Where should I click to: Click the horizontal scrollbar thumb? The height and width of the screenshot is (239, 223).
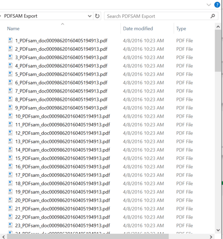pyautogui.click(x=88, y=237)
